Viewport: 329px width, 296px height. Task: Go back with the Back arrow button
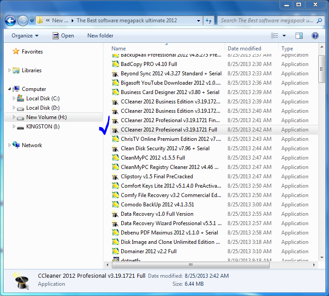pos(10,21)
